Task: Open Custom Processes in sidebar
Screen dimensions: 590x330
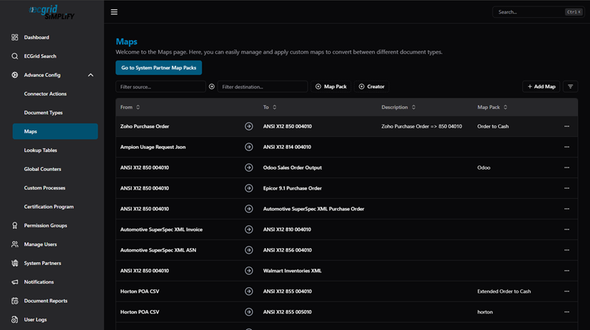Action: pos(44,187)
